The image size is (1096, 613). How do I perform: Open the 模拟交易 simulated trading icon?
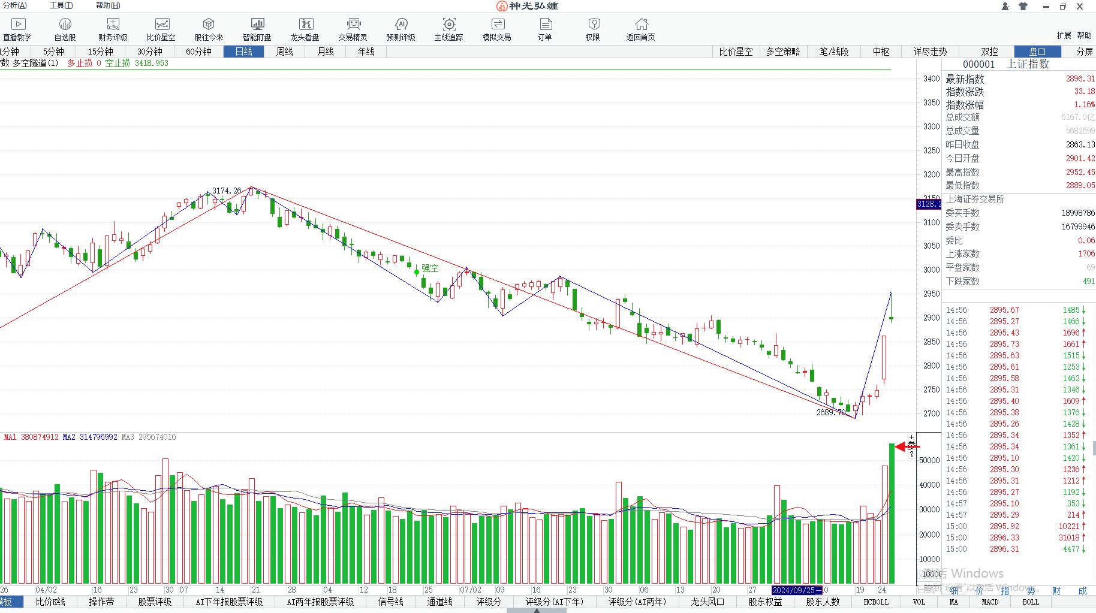497,29
